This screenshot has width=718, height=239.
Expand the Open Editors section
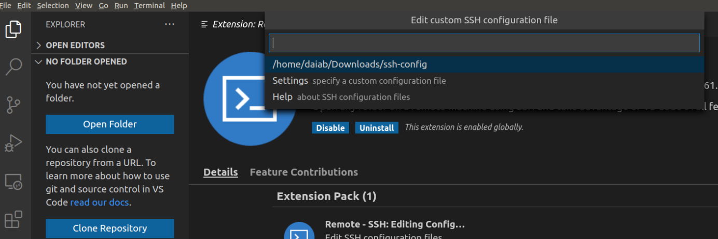coord(110,45)
